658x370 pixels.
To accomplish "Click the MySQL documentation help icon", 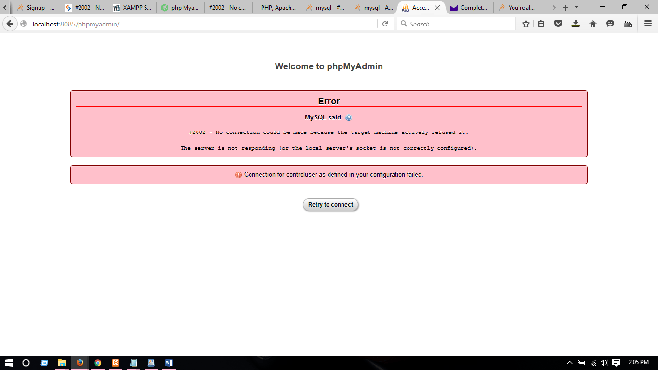I will pyautogui.click(x=349, y=118).
